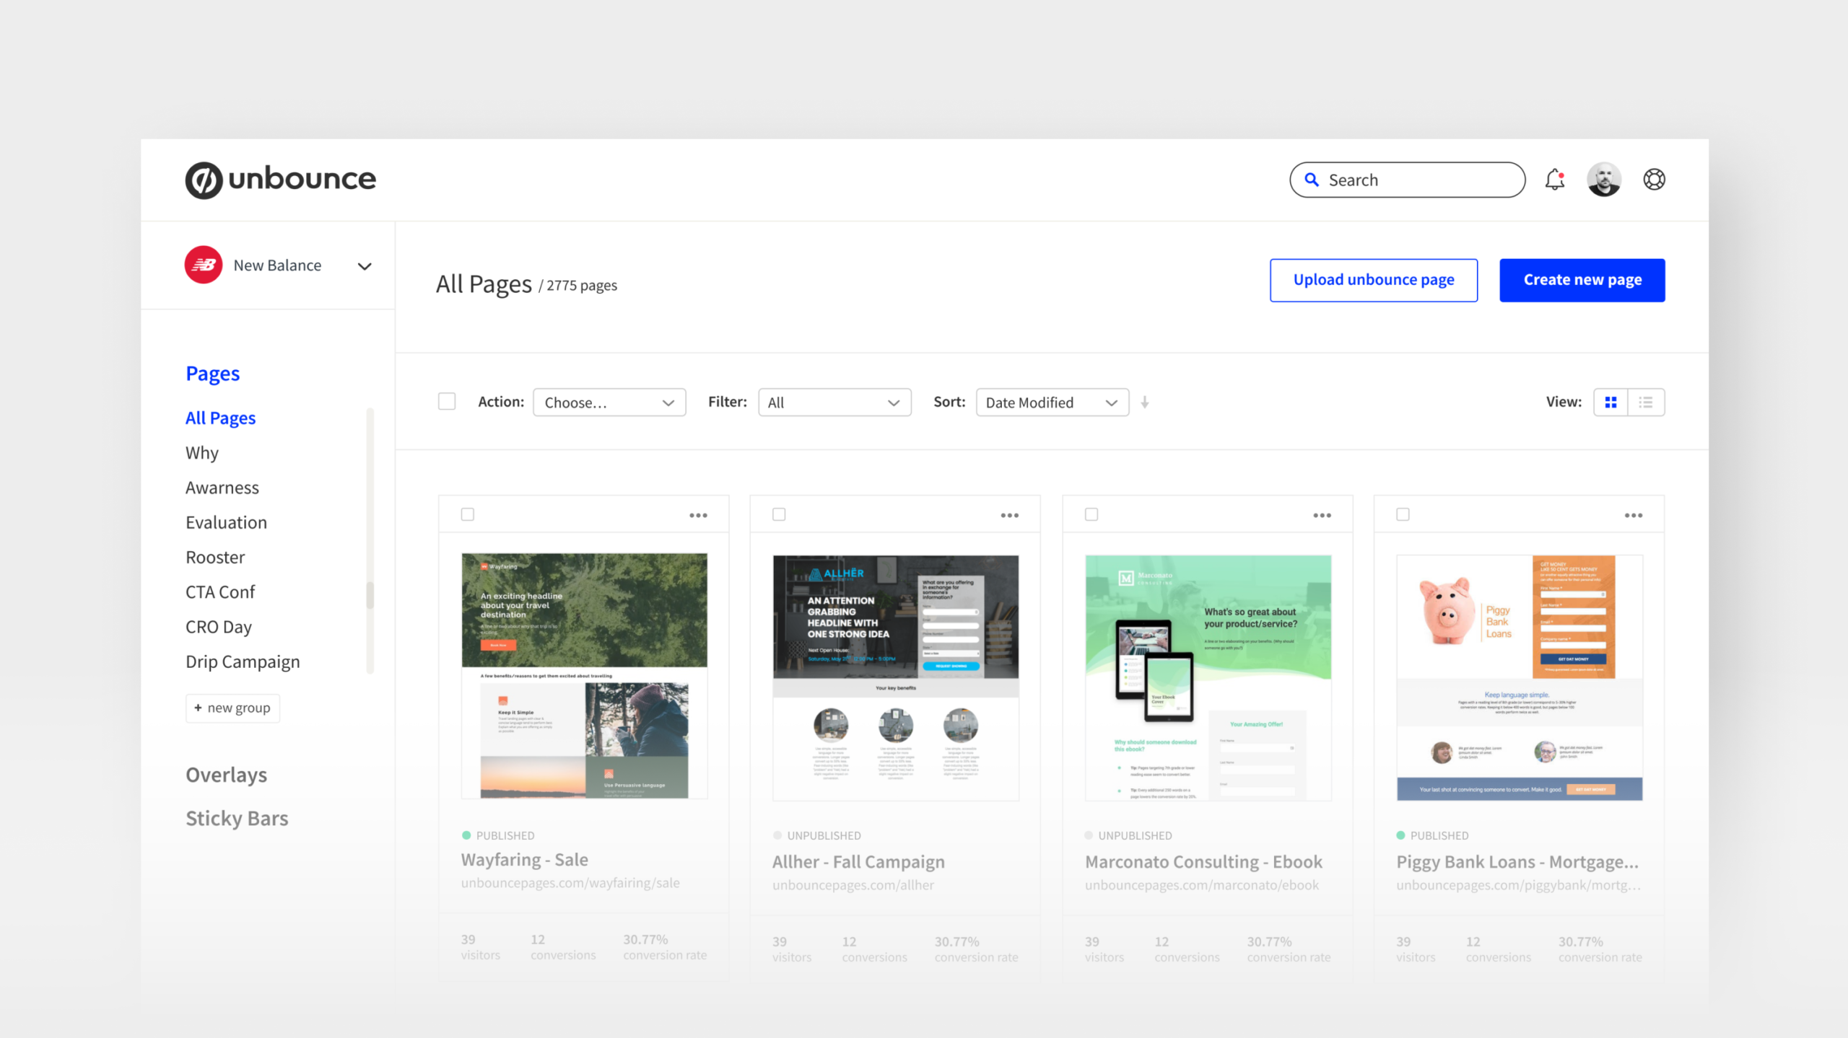1848x1038 pixels.
Task: Click in the Search field
Action: click(x=1415, y=180)
